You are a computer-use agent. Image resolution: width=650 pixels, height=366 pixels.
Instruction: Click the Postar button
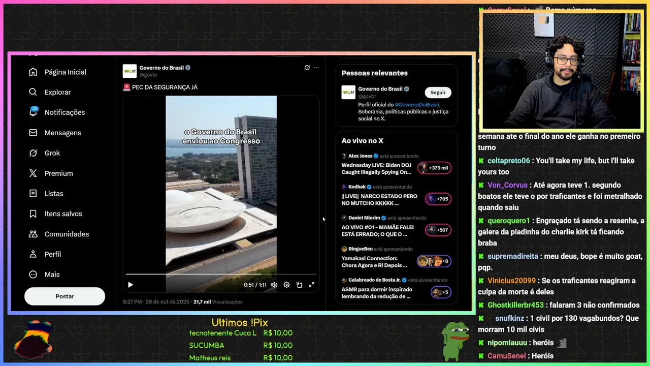tap(64, 296)
